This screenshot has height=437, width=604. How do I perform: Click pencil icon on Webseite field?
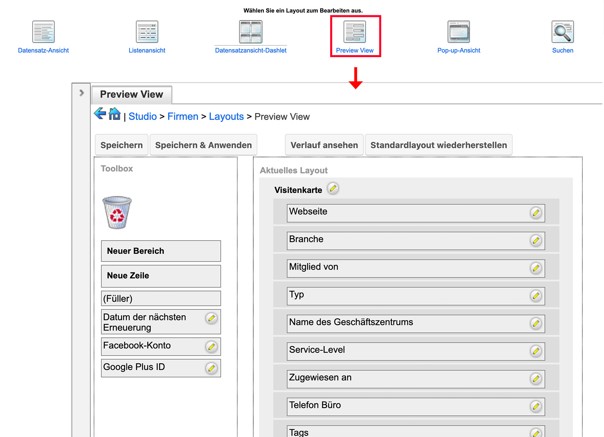(536, 213)
